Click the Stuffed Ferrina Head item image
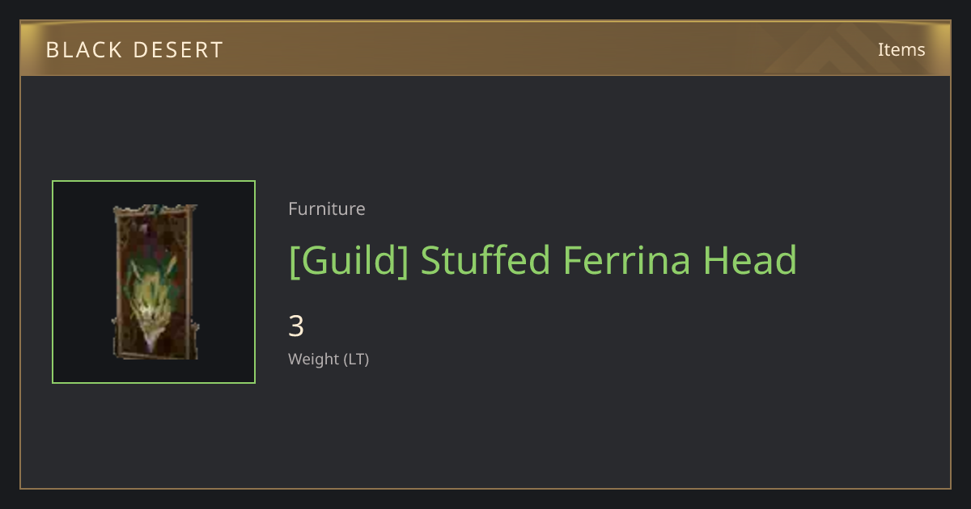Viewport: 971px width, 509px height. pos(154,282)
